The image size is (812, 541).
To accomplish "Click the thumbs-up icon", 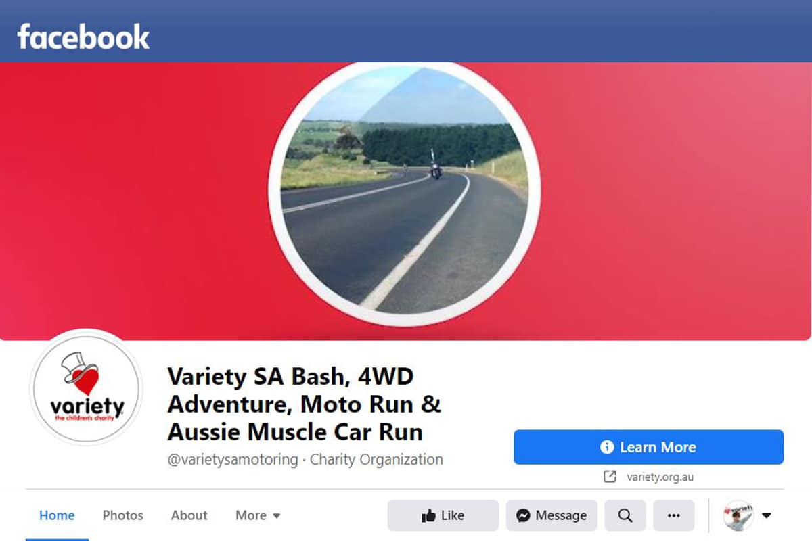I will click(x=428, y=516).
